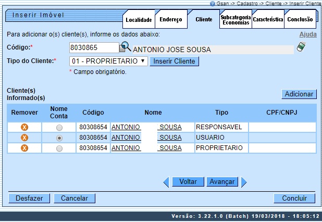Open the Tipo do Cliente dropdown
This screenshot has height=222, width=322.
pyautogui.click(x=108, y=61)
